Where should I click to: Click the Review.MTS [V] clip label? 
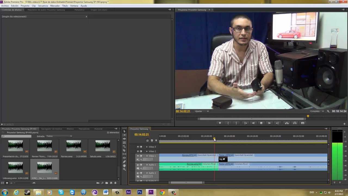[x=189, y=155]
